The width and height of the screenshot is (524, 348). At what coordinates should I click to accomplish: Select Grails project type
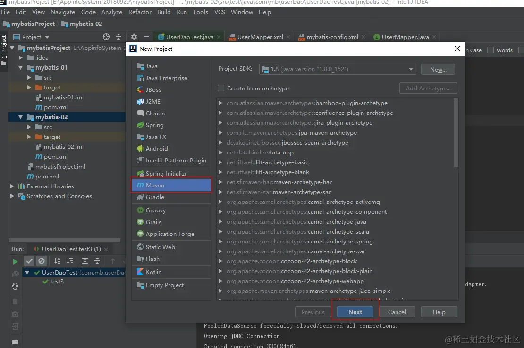pyautogui.click(x=171, y=222)
